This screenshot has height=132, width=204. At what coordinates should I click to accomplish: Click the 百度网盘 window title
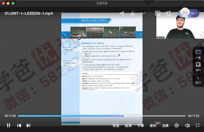tap(102, 3)
